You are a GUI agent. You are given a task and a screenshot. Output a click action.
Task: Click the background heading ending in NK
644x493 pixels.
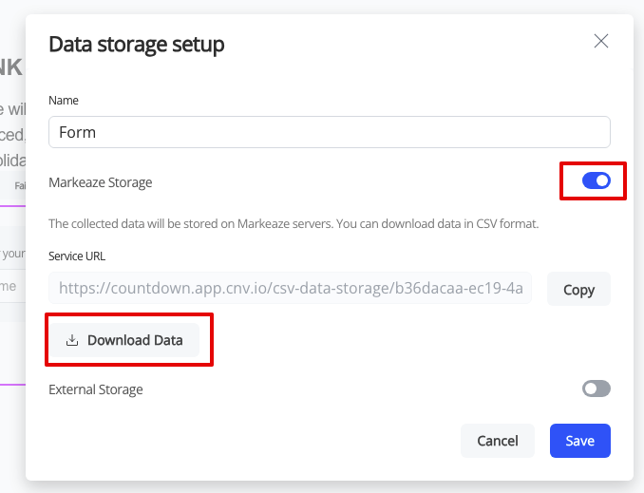[x=11, y=67]
